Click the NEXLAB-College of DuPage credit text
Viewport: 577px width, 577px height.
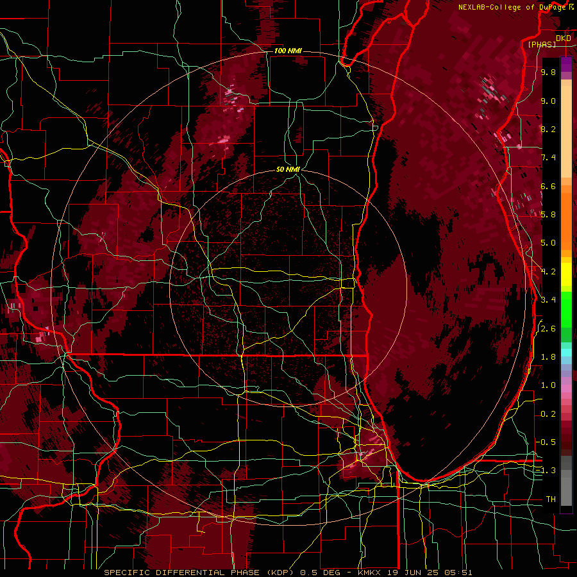tap(512, 7)
